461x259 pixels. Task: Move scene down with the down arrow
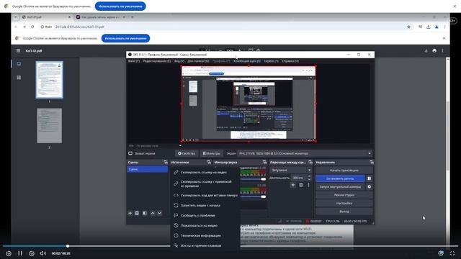pyautogui.click(x=159, y=213)
